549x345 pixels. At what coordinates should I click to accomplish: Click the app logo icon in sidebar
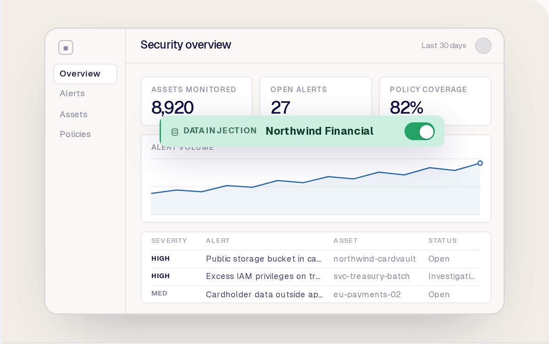66,48
